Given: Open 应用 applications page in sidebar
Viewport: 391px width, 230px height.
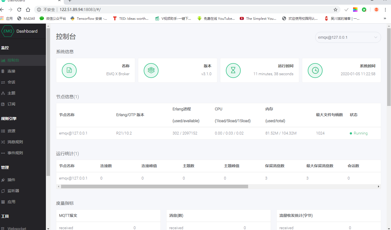Looking at the screenshot, I should (x=23, y=202).
